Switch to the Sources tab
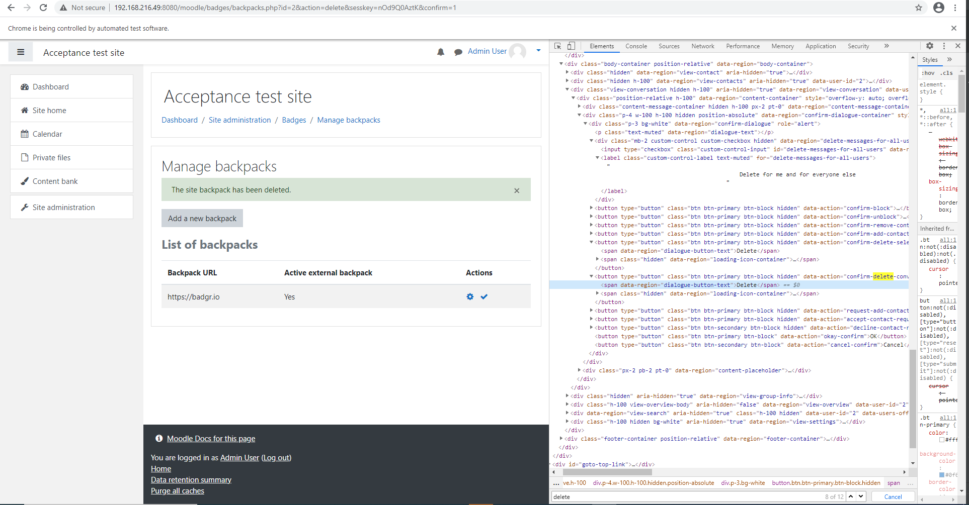 pyautogui.click(x=669, y=46)
